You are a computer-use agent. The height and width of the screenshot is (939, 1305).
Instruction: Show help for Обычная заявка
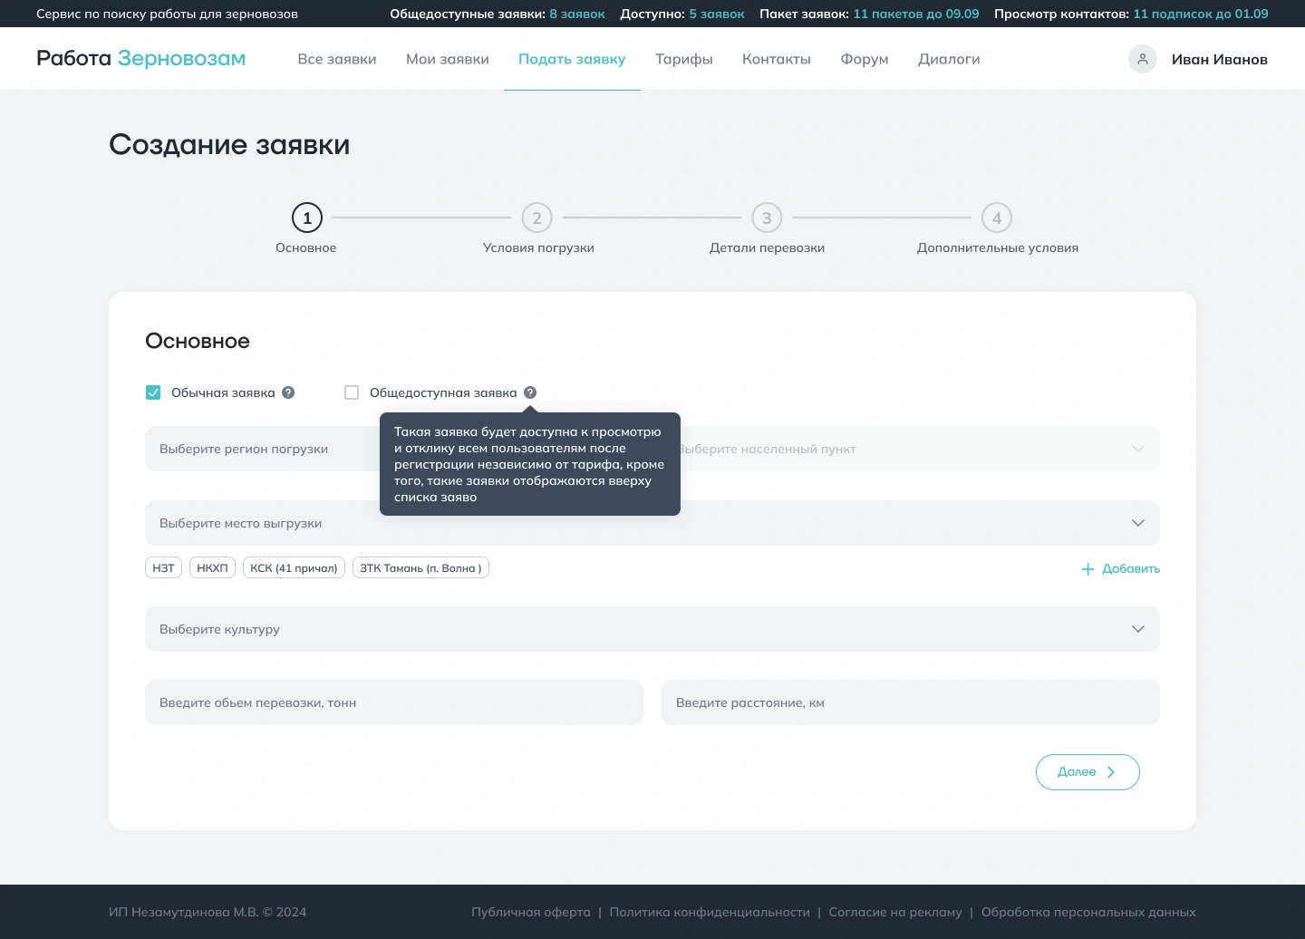pos(288,392)
